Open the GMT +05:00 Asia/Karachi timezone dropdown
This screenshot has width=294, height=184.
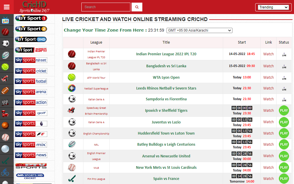coord(199,30)
